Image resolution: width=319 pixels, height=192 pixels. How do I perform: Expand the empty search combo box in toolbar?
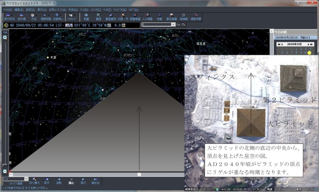173,25
